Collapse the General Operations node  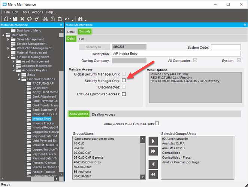click(x=19, y=79)
